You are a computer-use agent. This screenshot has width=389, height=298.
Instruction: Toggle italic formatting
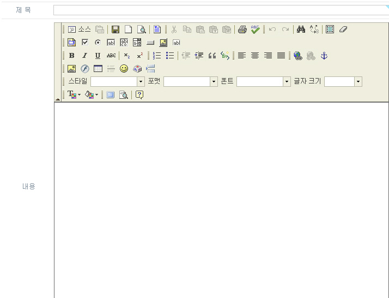pos(84,56)
